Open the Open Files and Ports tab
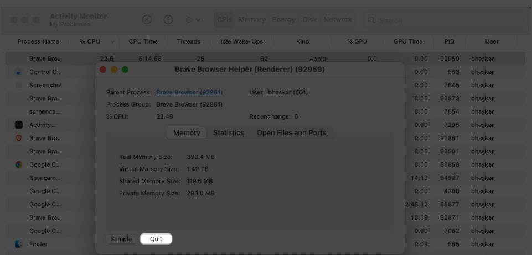 click(x=291, y=133)
